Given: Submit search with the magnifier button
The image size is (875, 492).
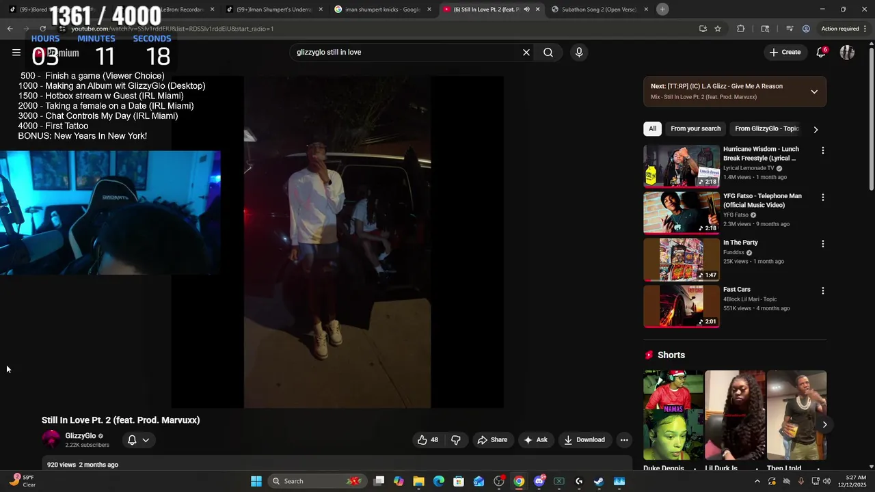Looking at the screenshot, I should (x=548, y=53).
